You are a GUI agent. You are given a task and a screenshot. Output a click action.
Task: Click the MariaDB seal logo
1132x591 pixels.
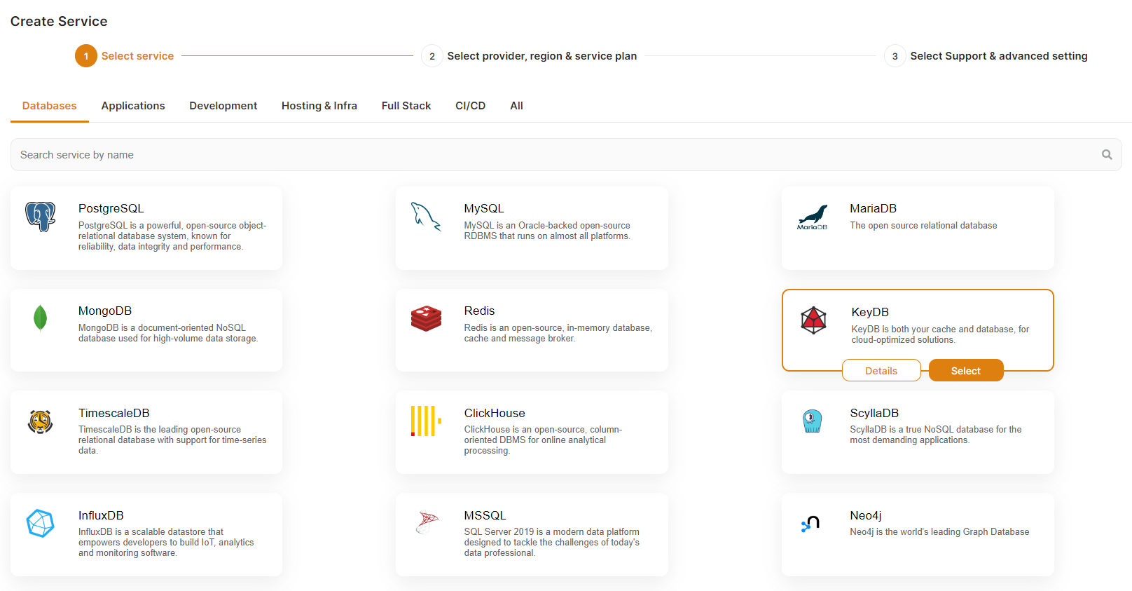[x=813, y=217]
